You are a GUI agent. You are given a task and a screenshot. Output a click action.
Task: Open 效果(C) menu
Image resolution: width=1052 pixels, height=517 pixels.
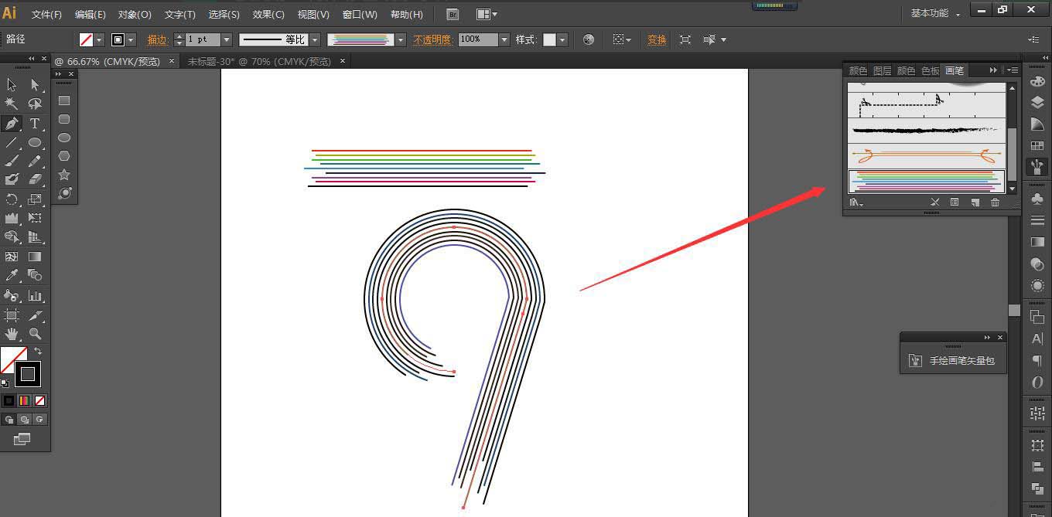[268, 15]
